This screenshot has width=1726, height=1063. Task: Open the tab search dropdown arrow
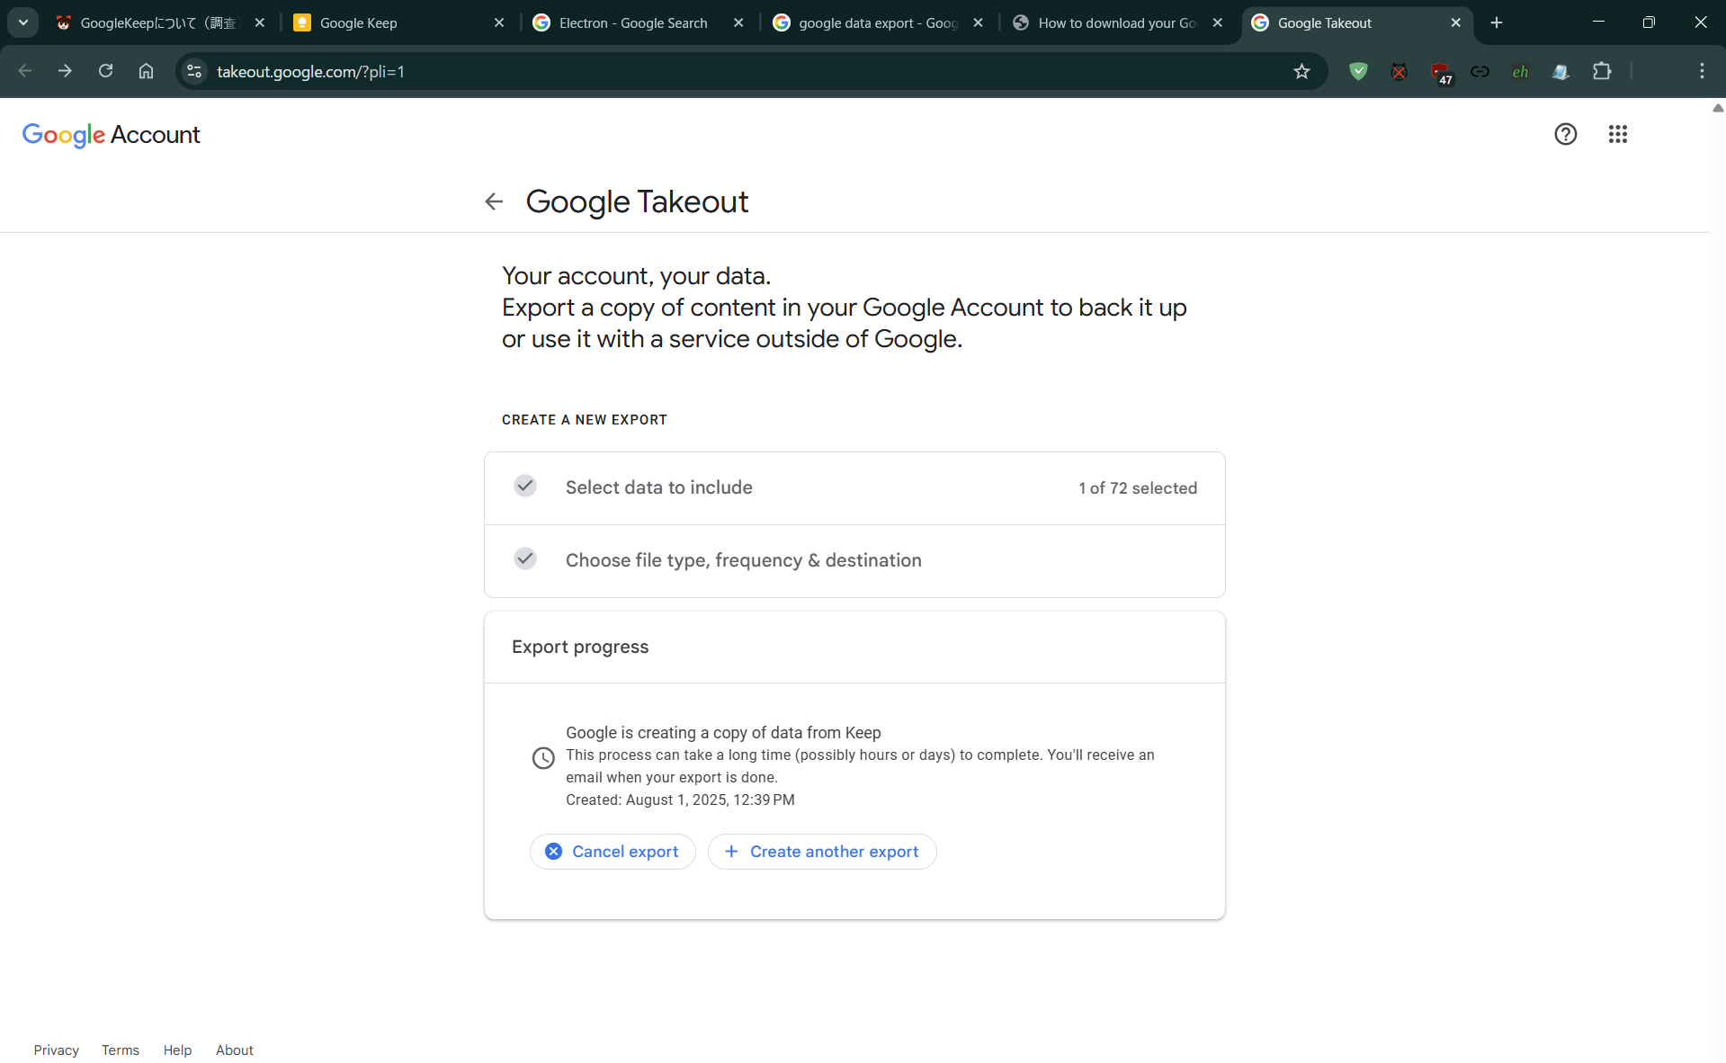point(23,22)
